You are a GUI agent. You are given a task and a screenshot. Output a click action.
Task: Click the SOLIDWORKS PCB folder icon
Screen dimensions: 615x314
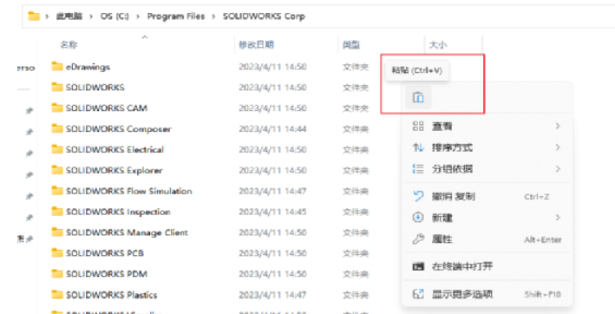coord(57,253)
